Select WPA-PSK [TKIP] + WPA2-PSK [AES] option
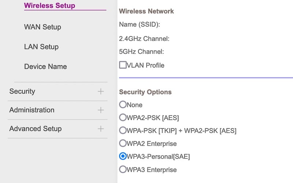This screenshot has width=293, height=183. tap(123, 131)
